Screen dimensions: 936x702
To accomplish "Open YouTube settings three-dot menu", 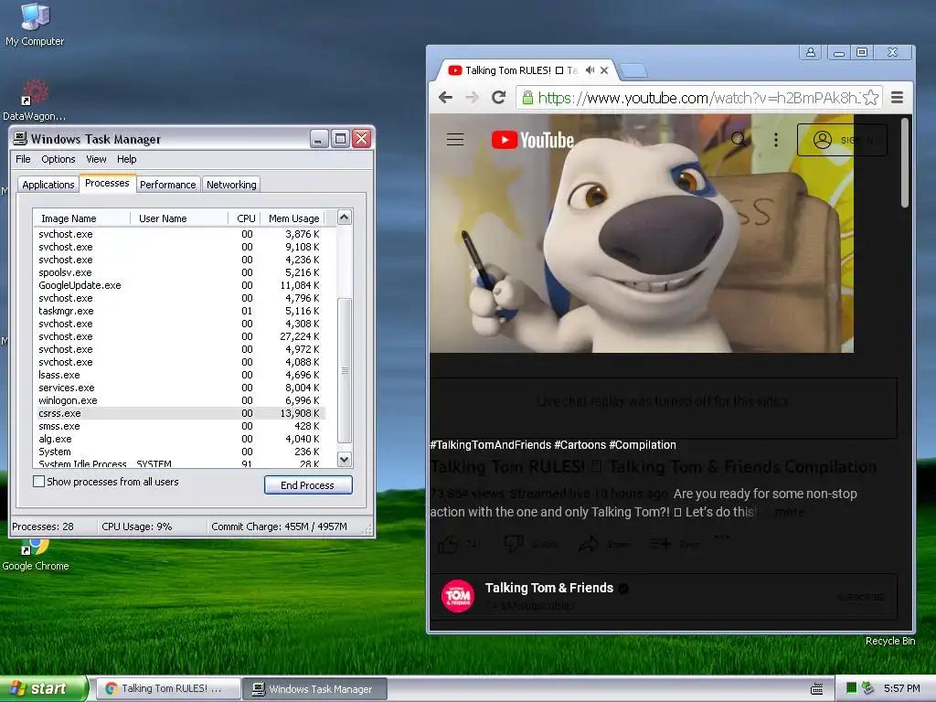I will tap(775, 140).
